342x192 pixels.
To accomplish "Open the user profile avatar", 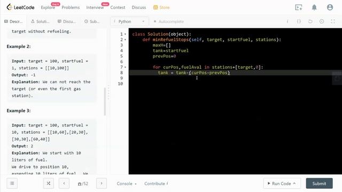I will point(330,7).
